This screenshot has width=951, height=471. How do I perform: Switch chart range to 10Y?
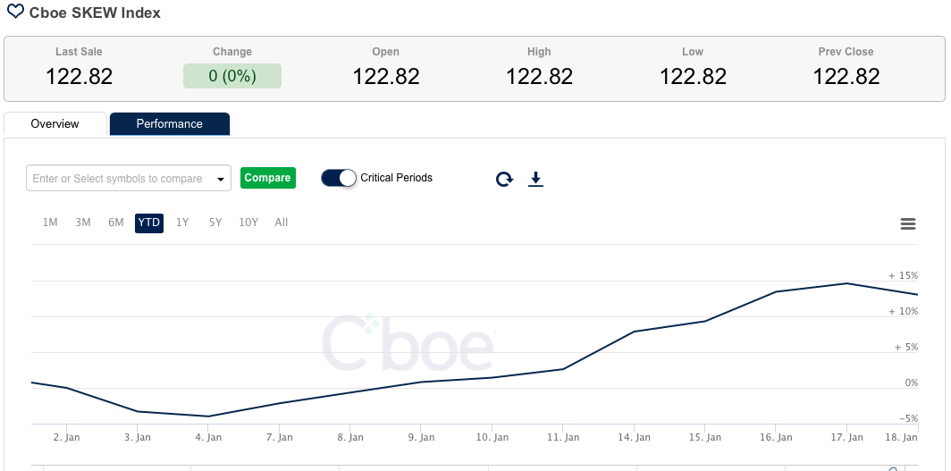point(248,223)
